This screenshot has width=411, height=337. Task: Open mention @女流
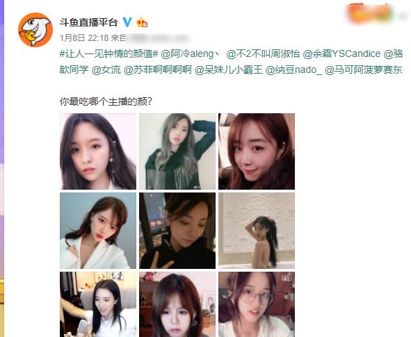pos(106,70)
